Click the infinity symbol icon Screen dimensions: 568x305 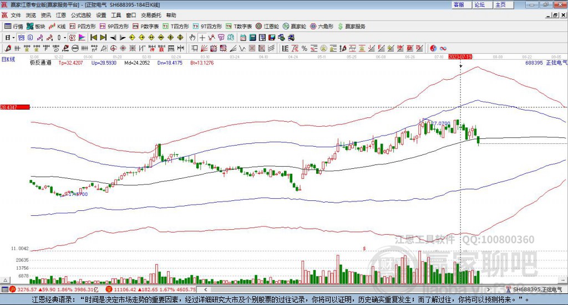coord(443,48)
